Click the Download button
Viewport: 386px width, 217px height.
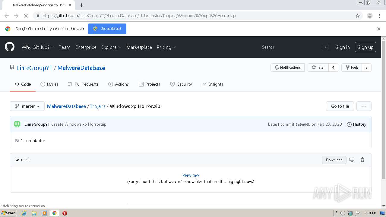coord(334,160)
